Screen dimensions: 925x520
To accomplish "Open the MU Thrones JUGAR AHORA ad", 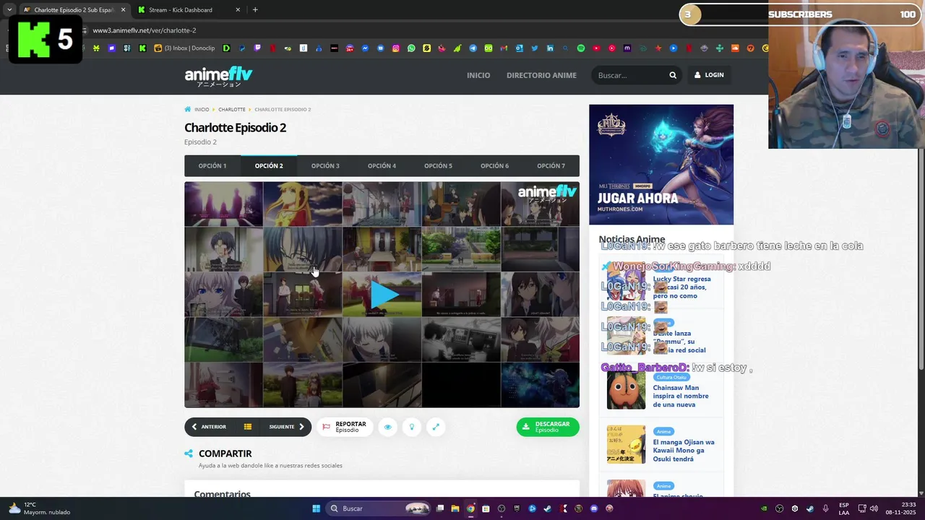I will click(x=661, y=165).
